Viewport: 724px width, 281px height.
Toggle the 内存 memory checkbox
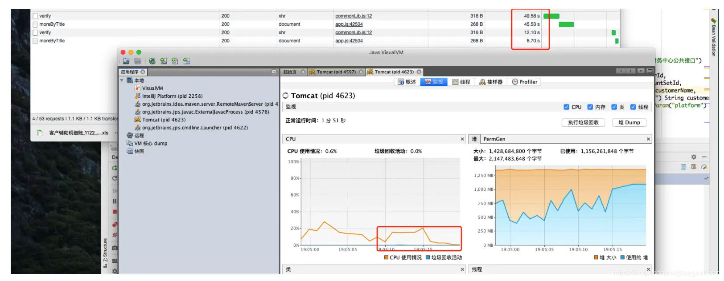click(x=590, y=107)
